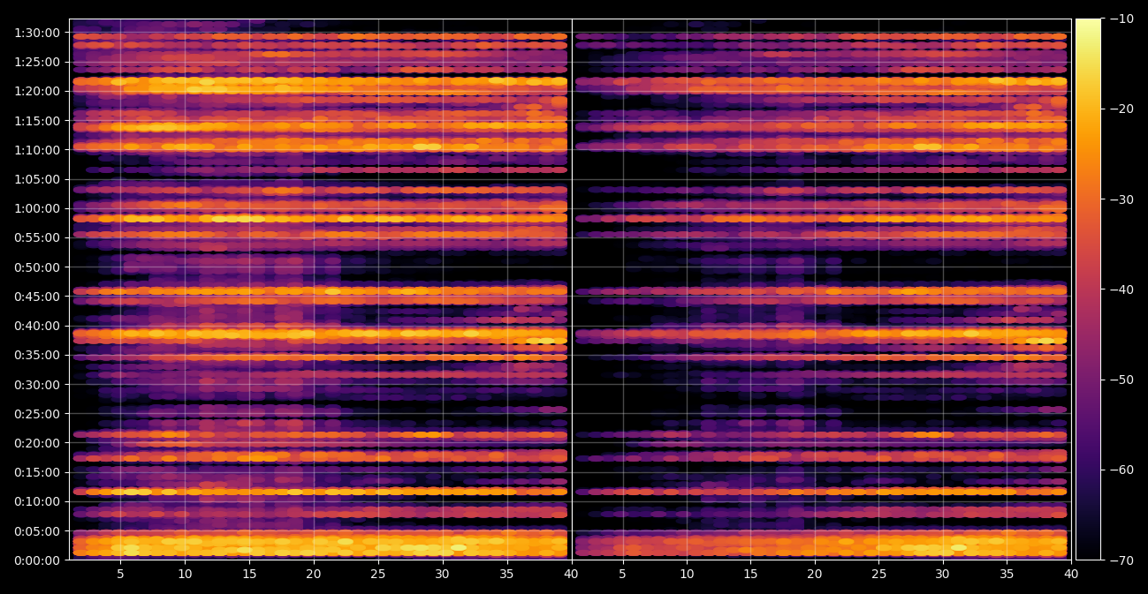Screen dimensions: 1148x594
Task: Click the 0:25:00 y-axis time label
Action: tap(38, 413)
